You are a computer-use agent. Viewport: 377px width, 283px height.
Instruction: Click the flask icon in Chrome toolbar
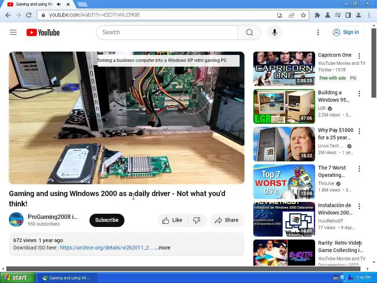pos(327,15)
